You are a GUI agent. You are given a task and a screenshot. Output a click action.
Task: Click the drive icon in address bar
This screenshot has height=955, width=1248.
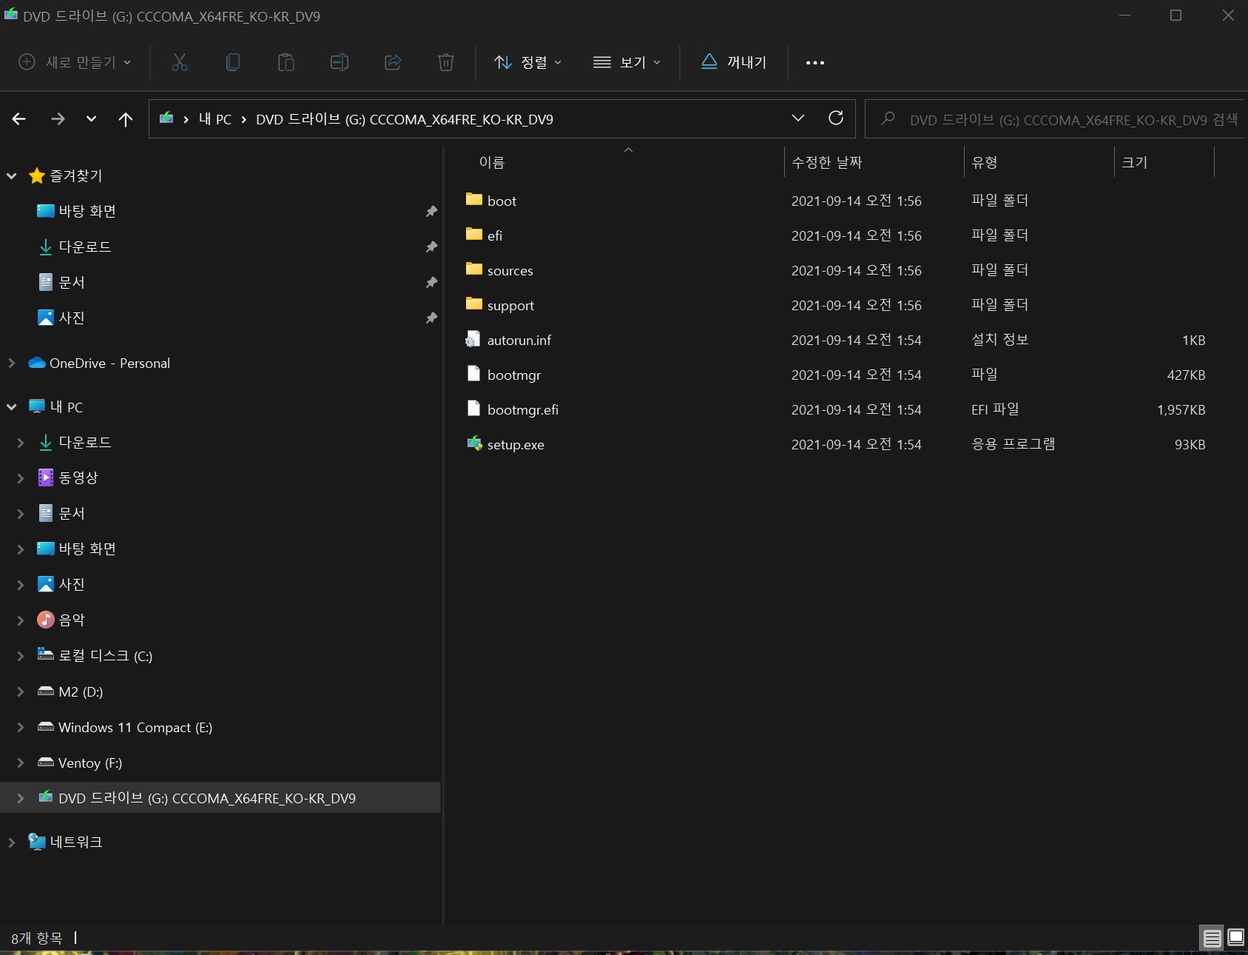167,118
